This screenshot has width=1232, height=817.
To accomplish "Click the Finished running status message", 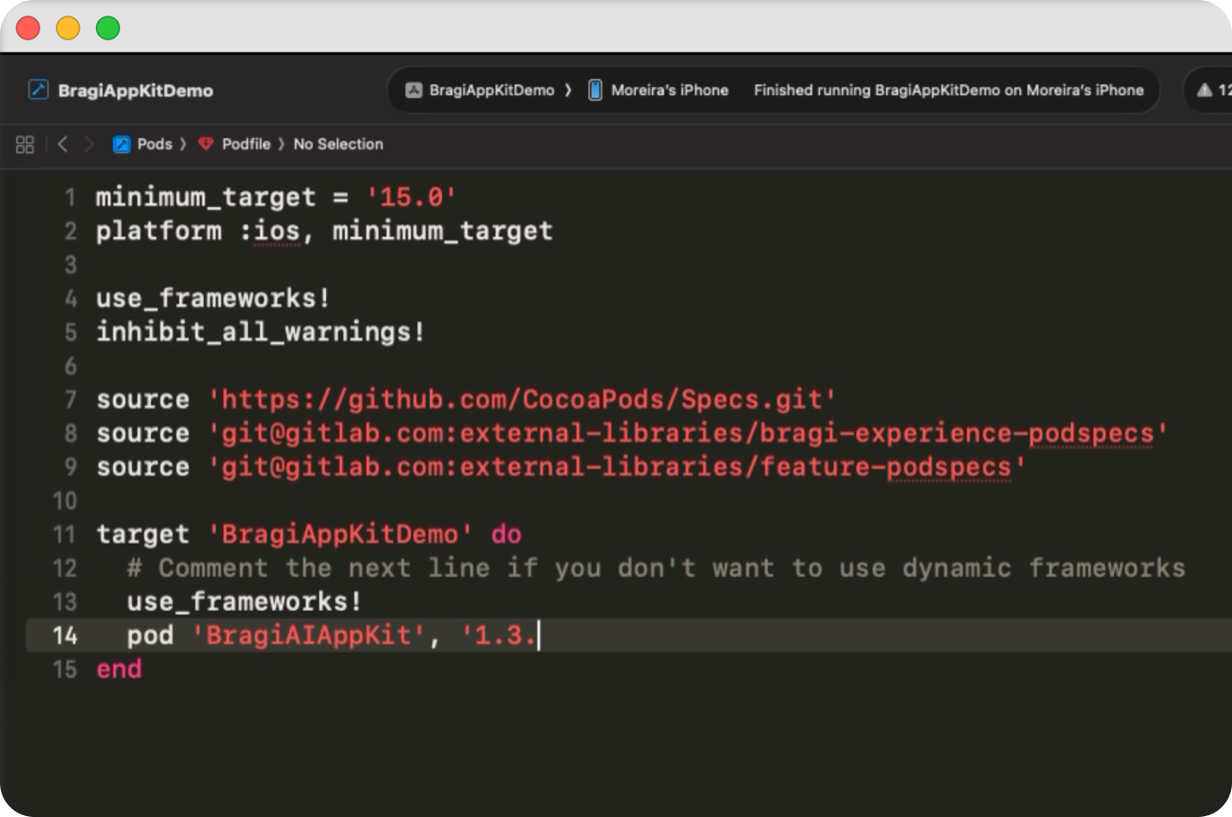I will click(x=949, y=90).
